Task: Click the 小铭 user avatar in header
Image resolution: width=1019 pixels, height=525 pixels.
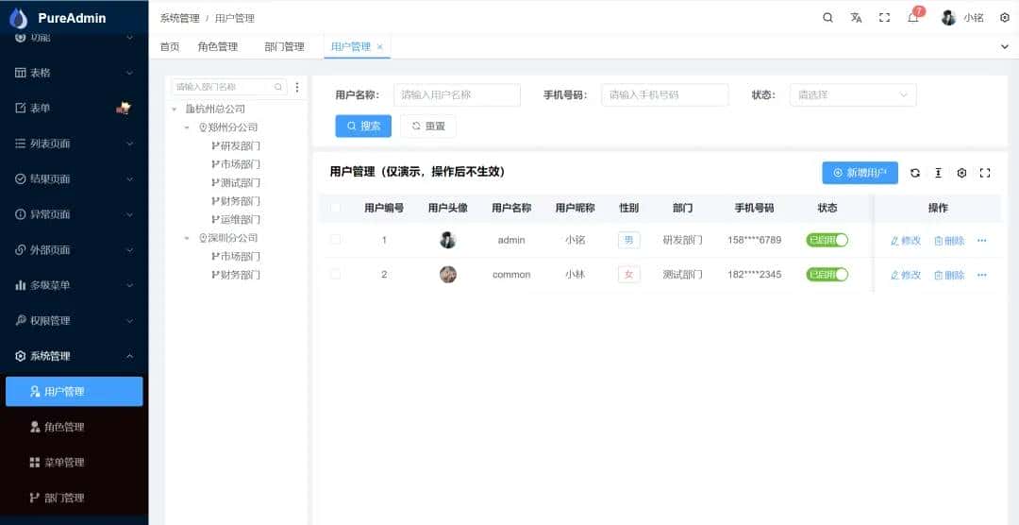Action: coord(949,18)
